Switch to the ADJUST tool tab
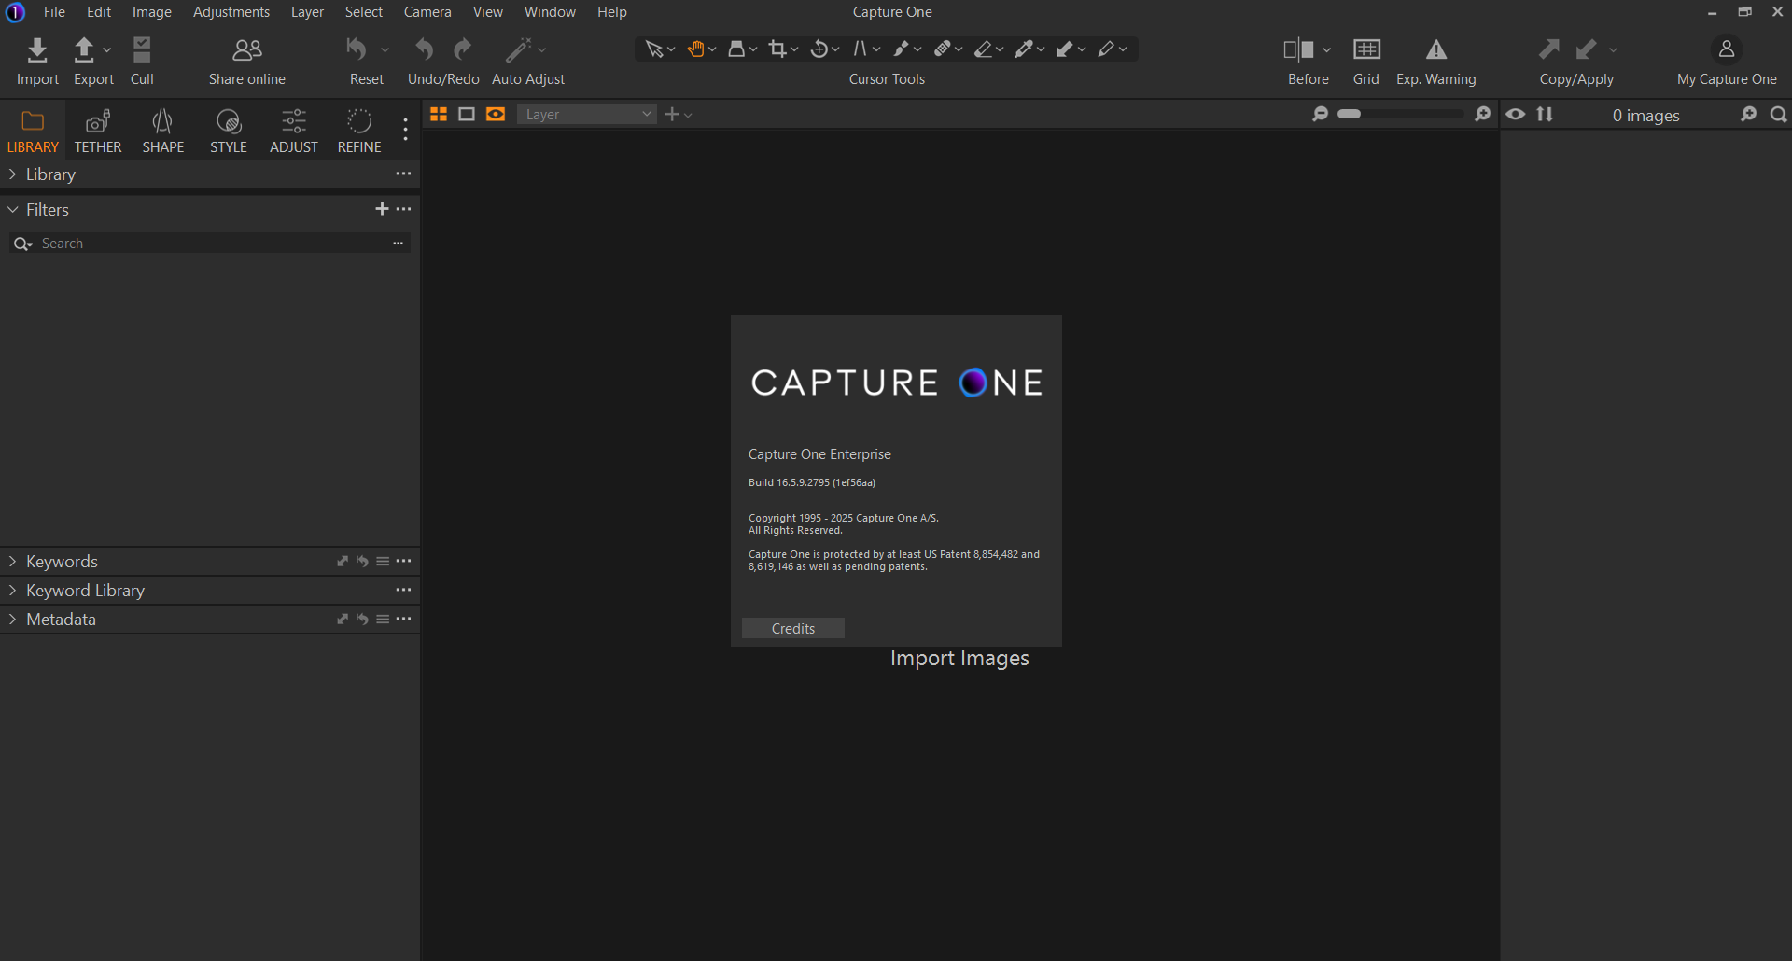The image size is (1792, 961). pos(294,131)
